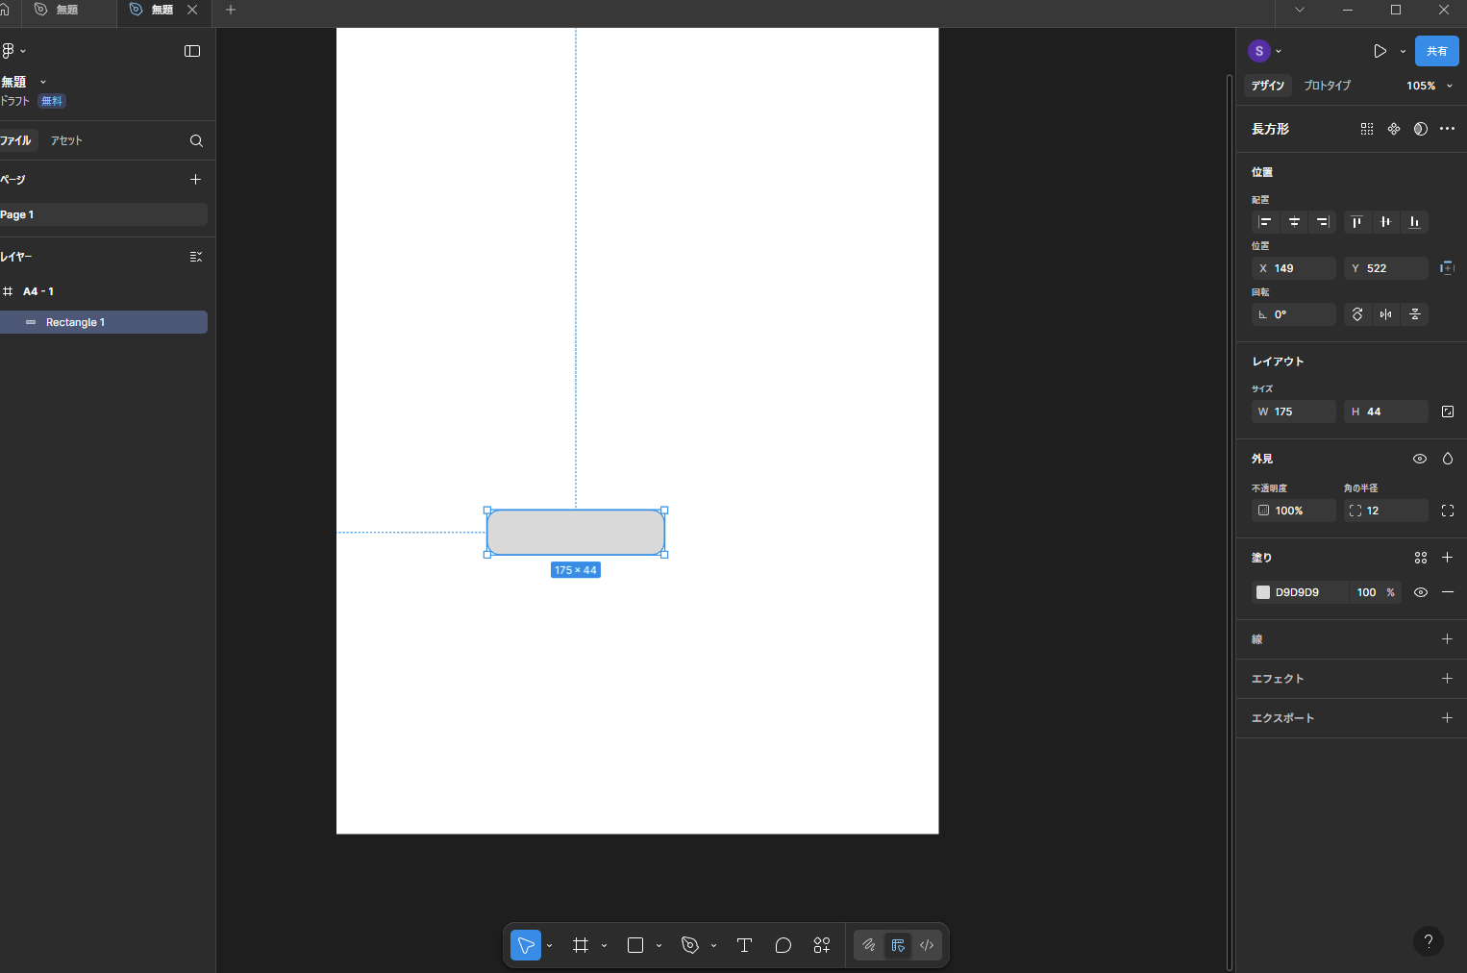Screen dimensions: 1467x973
Task: Toggle Dev Mode in the bottom toolbar
Action: tap(927, 945)
